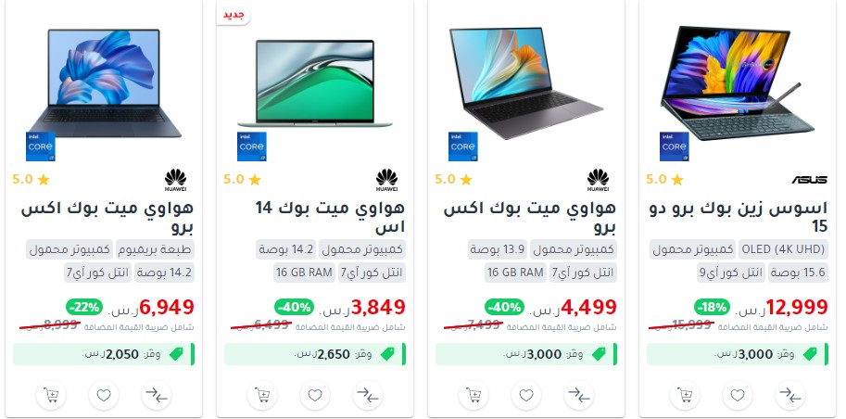Open the ASUS ZenBook dual-screen laptop image

(x=738, y=83)
